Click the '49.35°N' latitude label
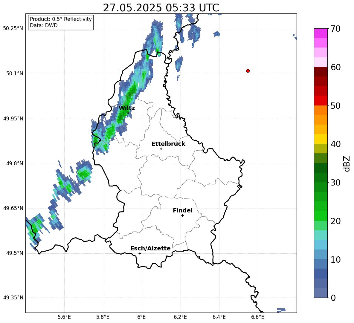The image size is (354, 323). (13, 298)
